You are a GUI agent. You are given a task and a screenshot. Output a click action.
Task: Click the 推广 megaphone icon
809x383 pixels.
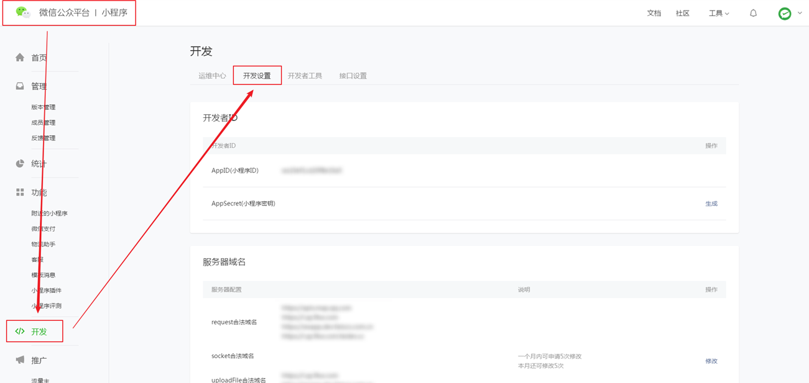(20, 360)
